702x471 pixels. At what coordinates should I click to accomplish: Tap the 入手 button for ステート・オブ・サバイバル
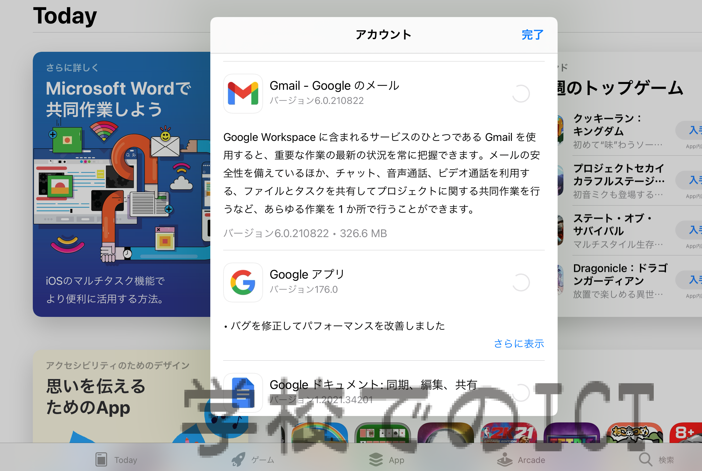(x=689, y=230)
